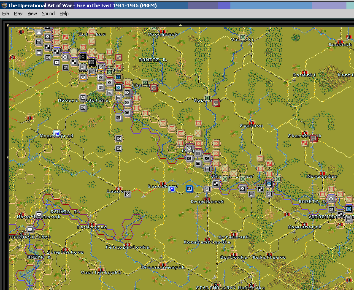Click the Kommunarsk town label
The height and width of the screenshot is (290, 354).
pyautogui.click(x=305, y=227)
